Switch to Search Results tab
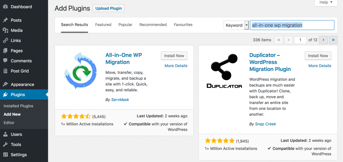 coord(74,25)
